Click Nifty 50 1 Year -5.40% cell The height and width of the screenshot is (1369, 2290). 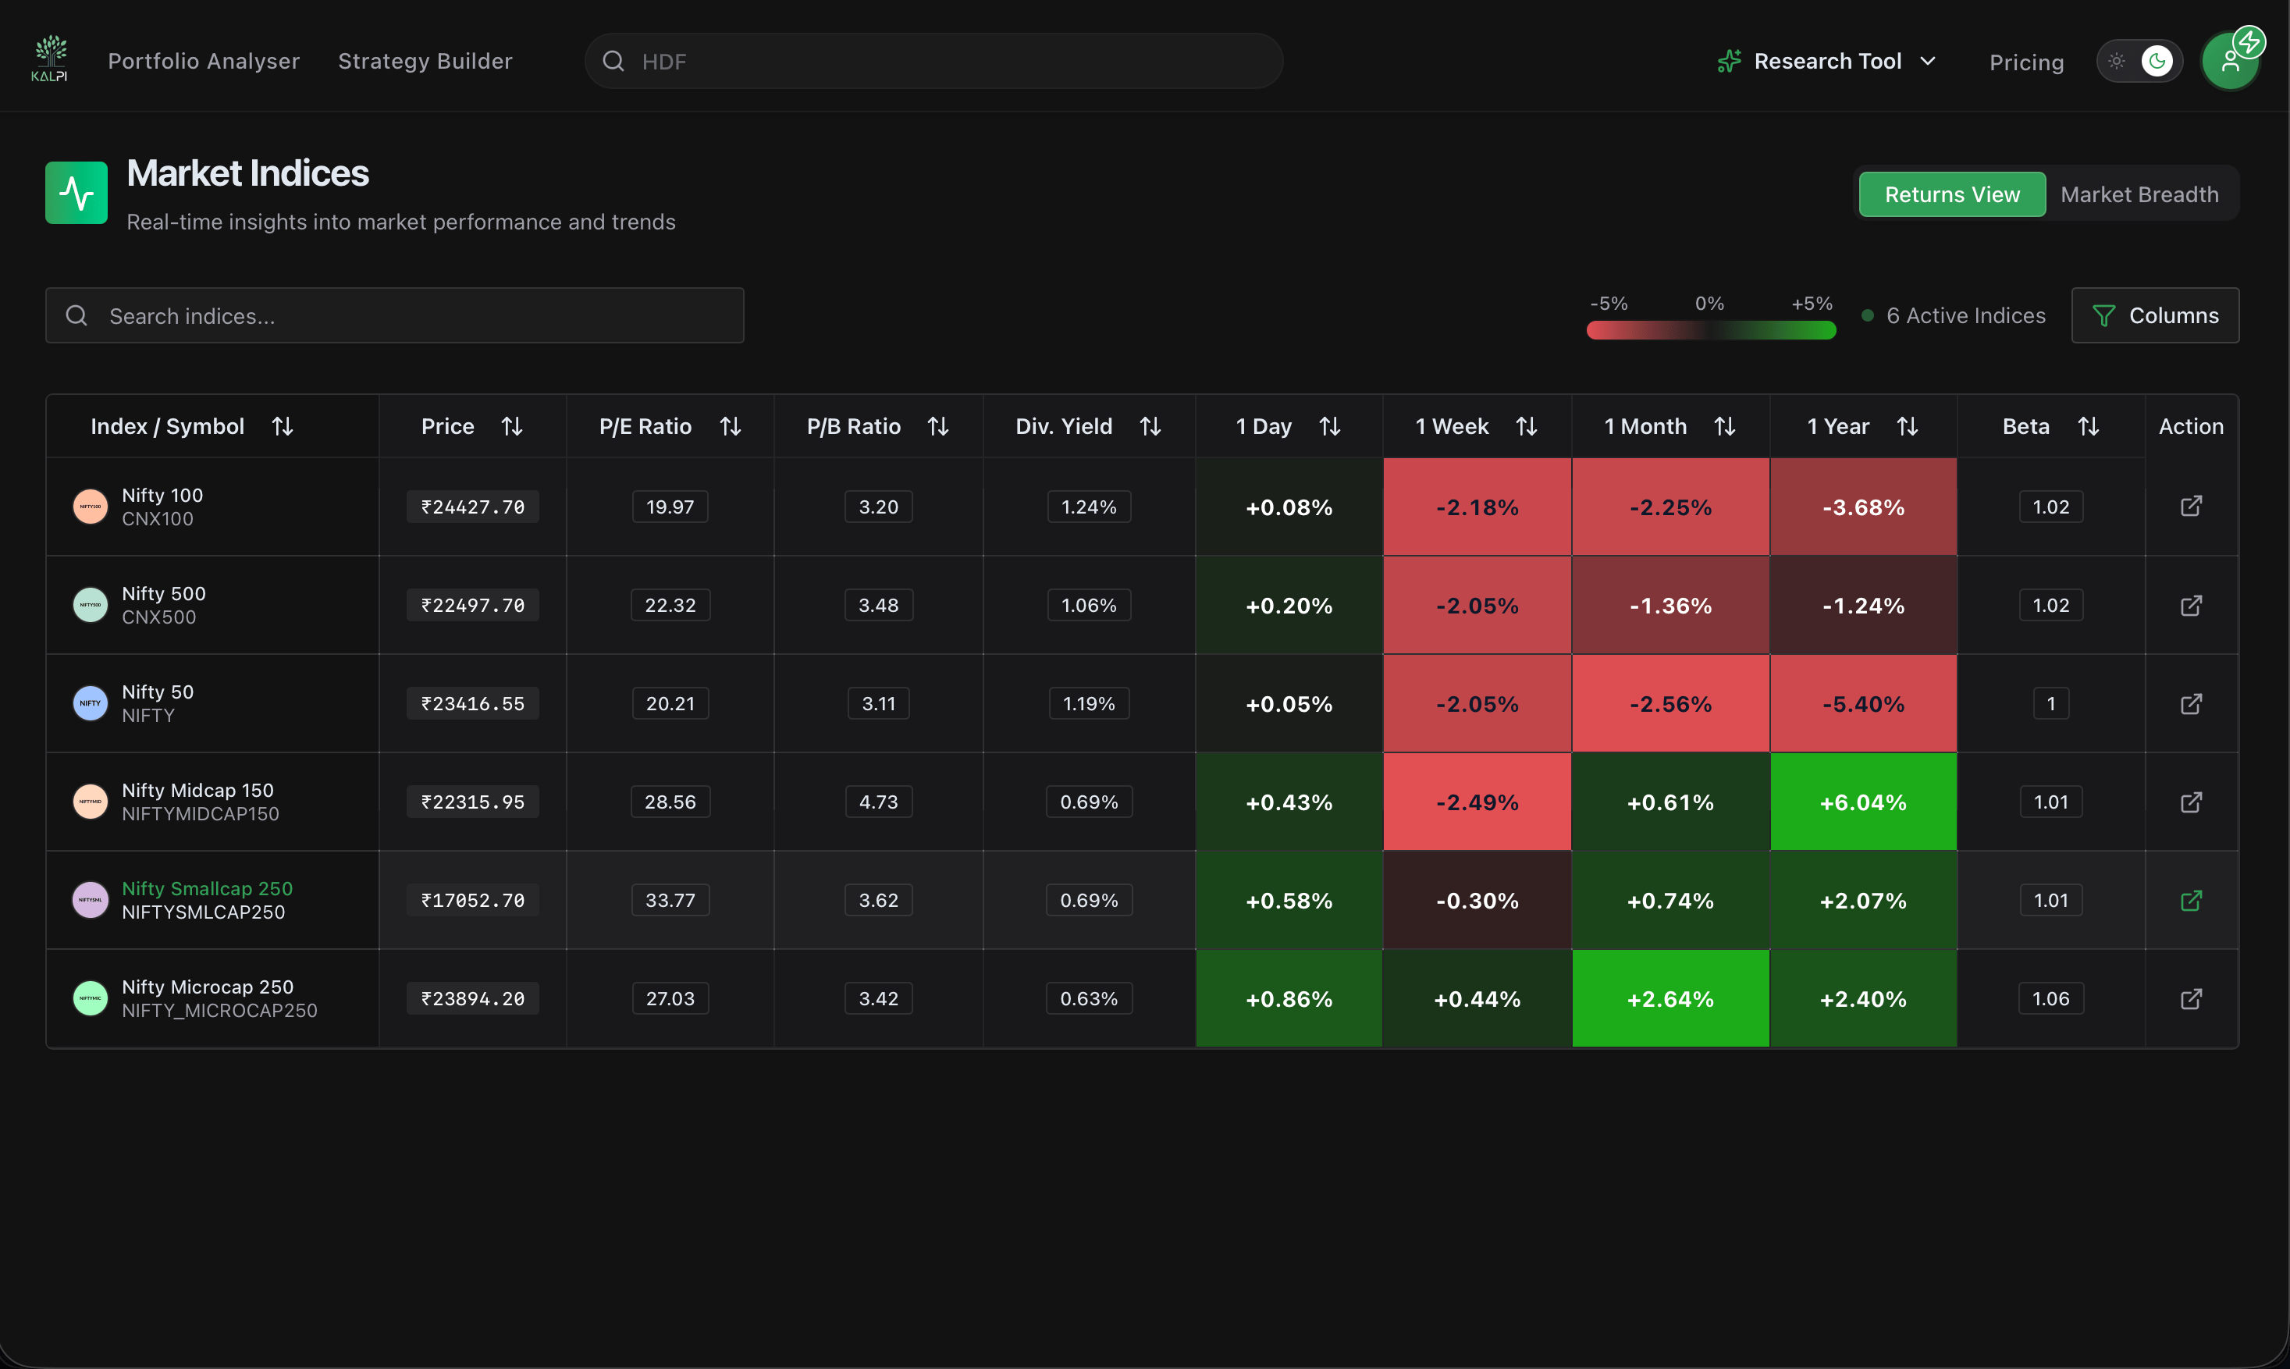pos(1863,704)
